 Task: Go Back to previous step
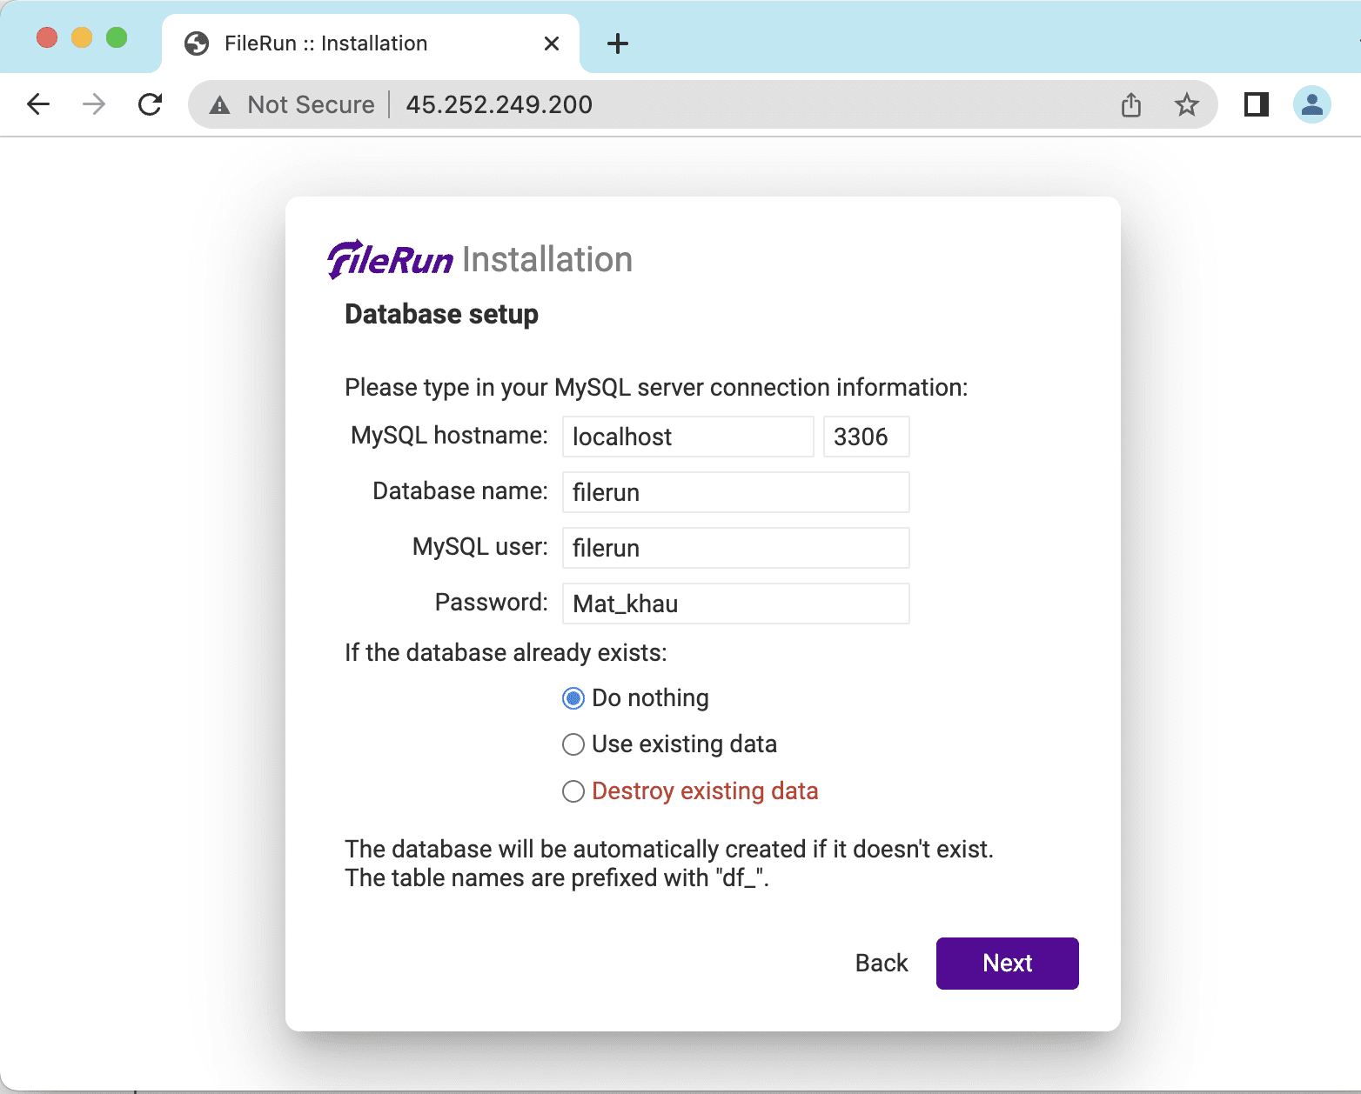[x=882, y=963]
